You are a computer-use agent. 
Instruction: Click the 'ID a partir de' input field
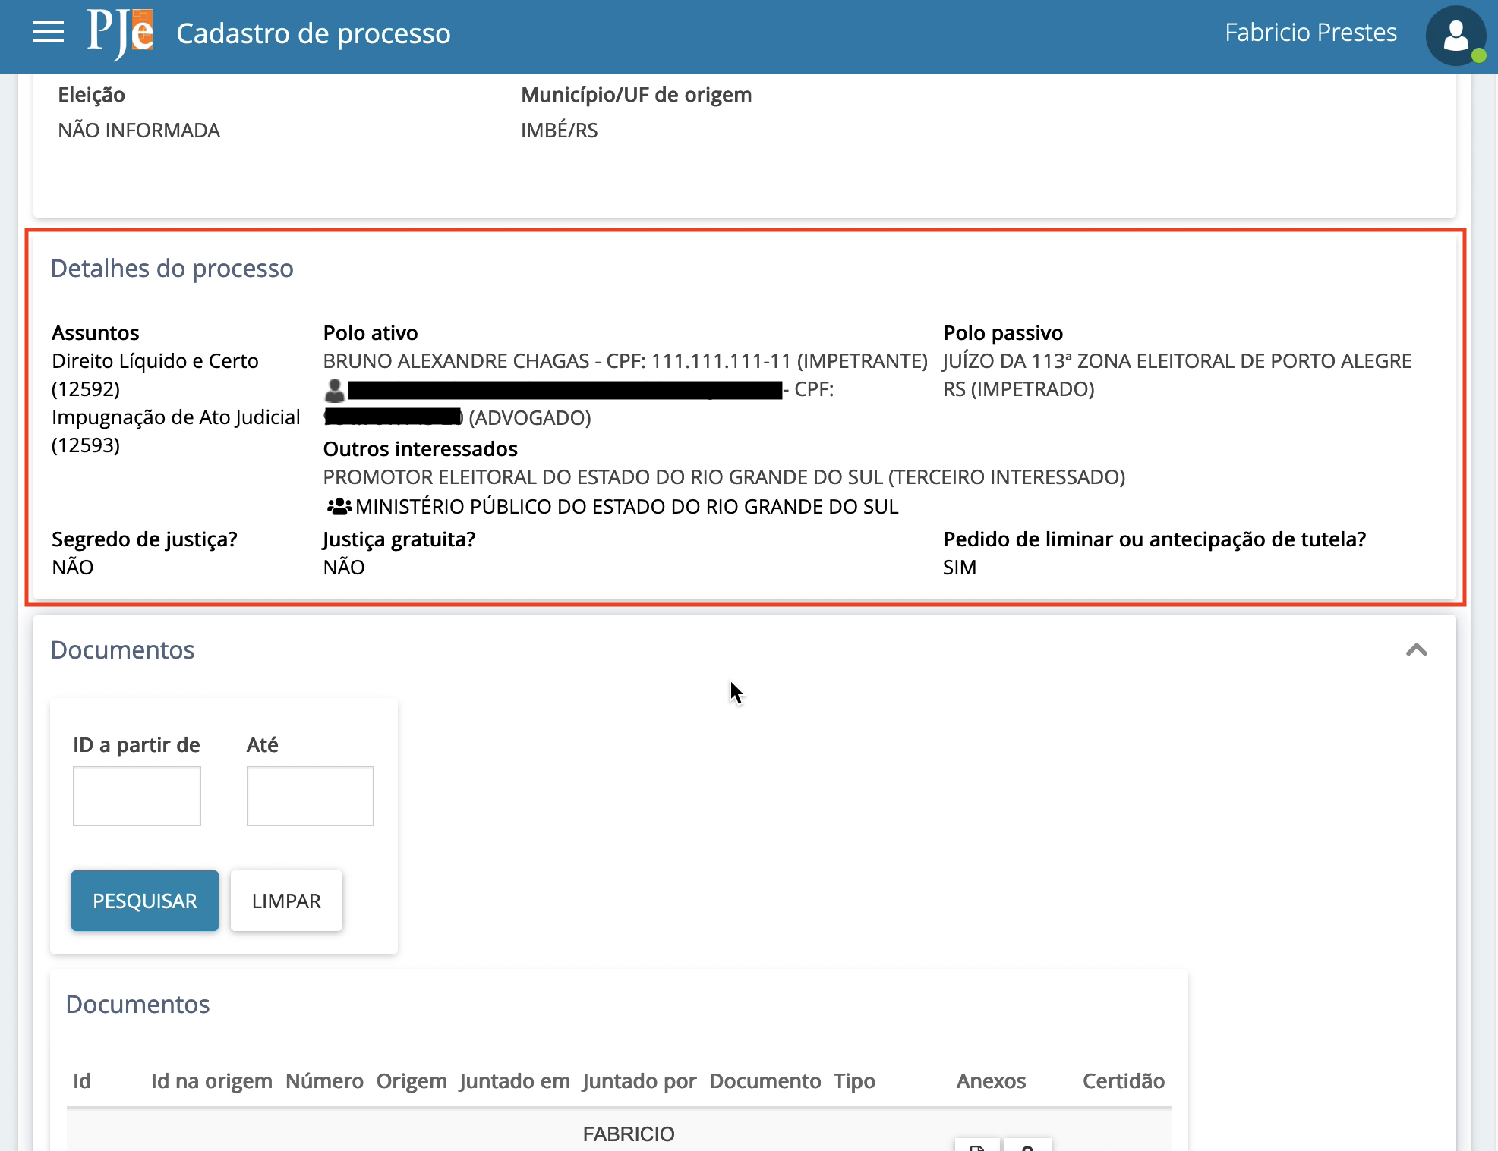[137, 795]
